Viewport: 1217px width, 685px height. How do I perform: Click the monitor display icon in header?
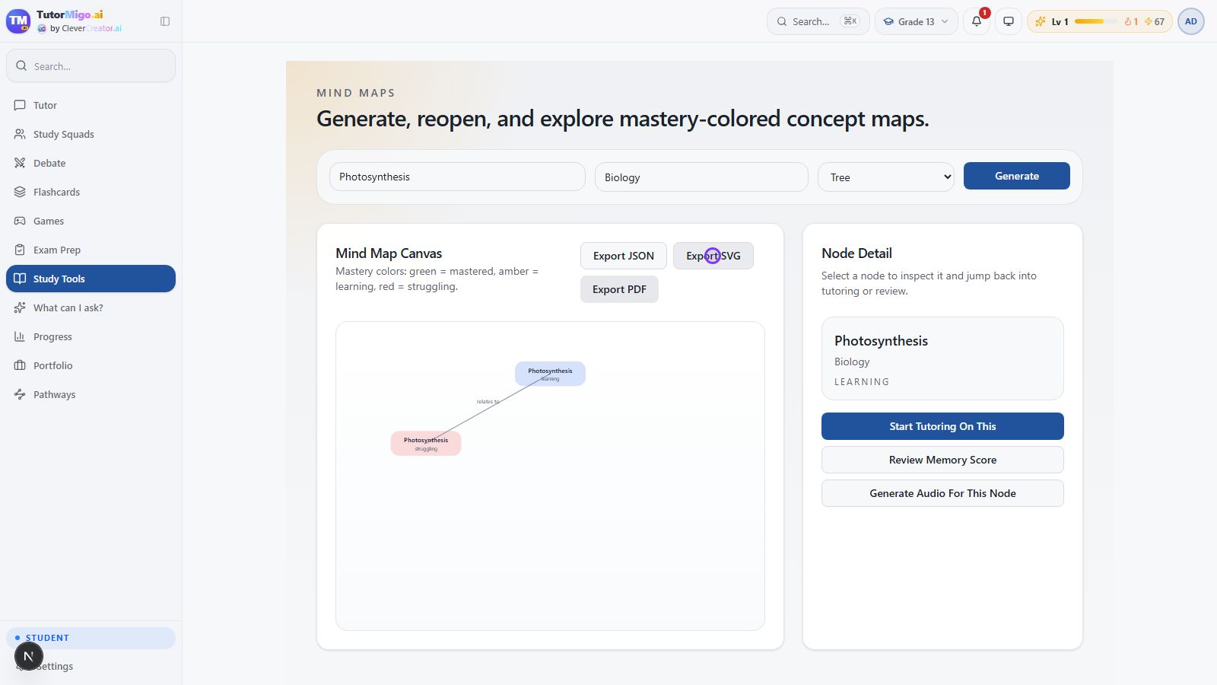1009,21
